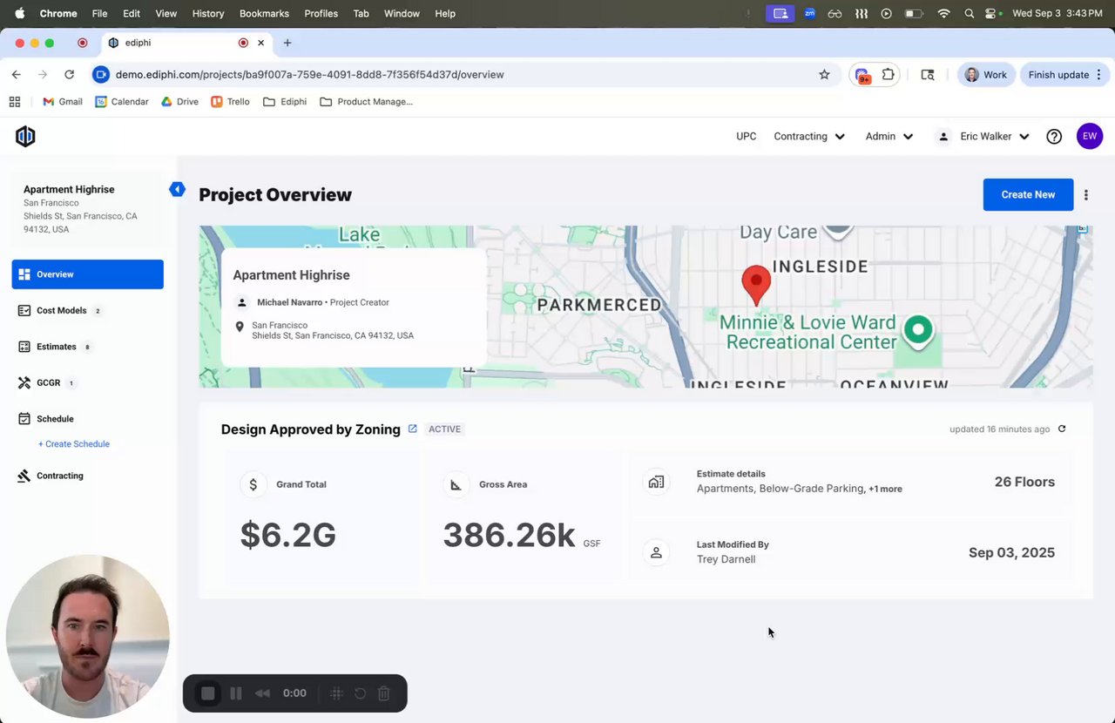Open the Eric Walker account dropdown
This screenshot has height=723, width=1115.
[983, 137]
